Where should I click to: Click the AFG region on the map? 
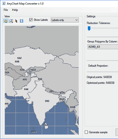tap(25, 80)
